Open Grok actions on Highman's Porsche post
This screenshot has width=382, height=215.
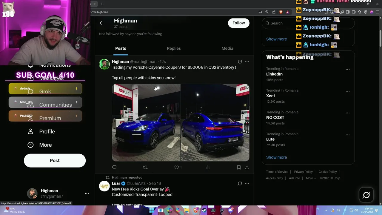(240, 62)
